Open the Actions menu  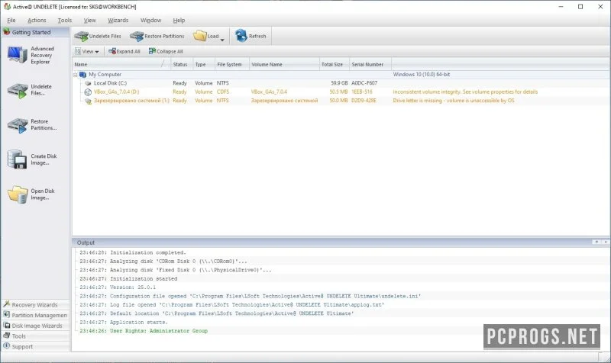click(37, 21)
